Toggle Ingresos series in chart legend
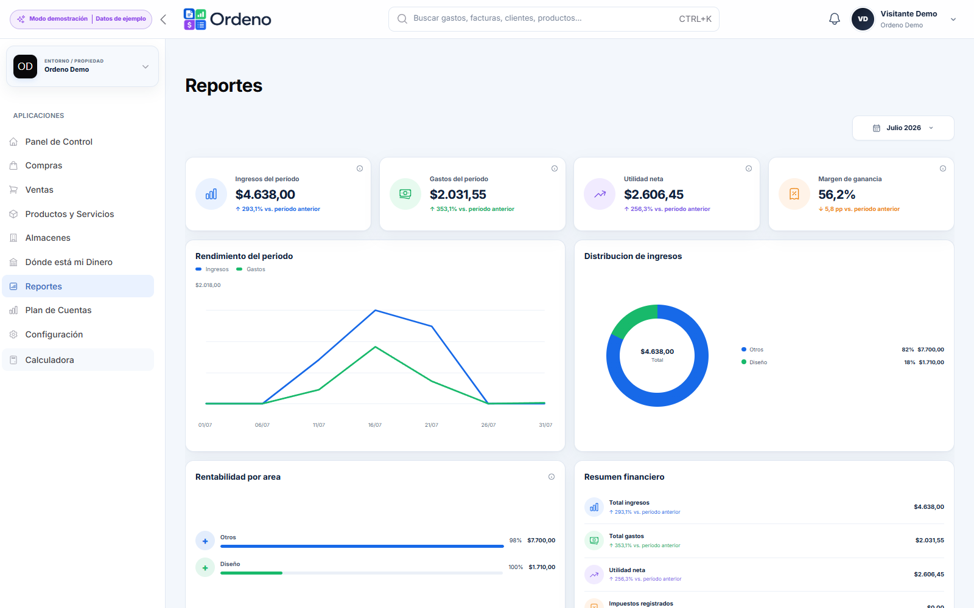This screenshot has height=608, width=974. 212,269
